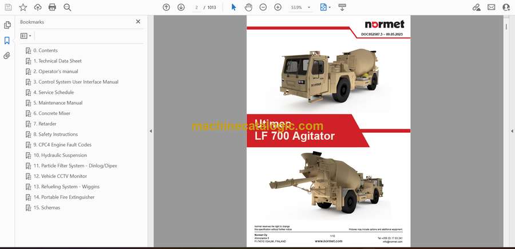
Task: Expand right tools pane arrow
Action: tap(512, 131)
